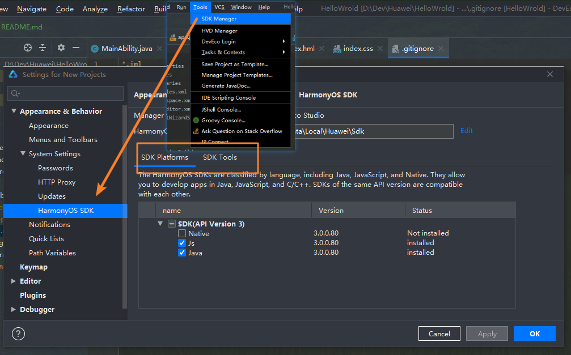Switch to SDK Platforms tab
Viewport: 571px width, 355px height.
[x=164, y=157]
